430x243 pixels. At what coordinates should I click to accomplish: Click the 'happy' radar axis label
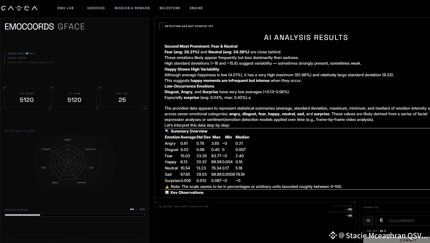[55, 182]
